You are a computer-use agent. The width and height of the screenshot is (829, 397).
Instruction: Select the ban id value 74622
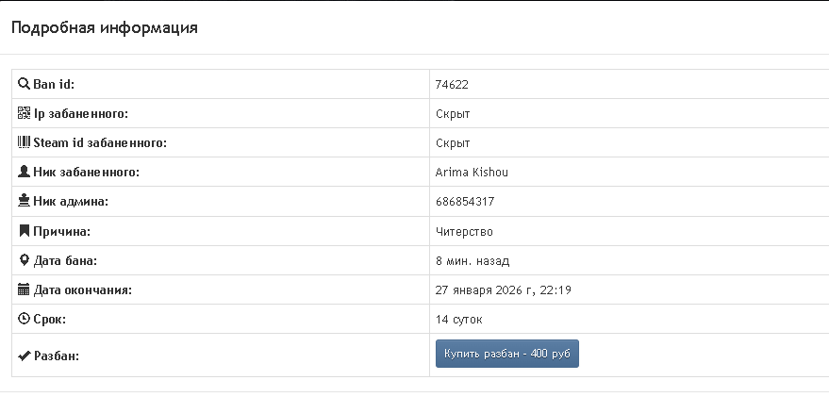pyautogui.click(x=452, y=85)
